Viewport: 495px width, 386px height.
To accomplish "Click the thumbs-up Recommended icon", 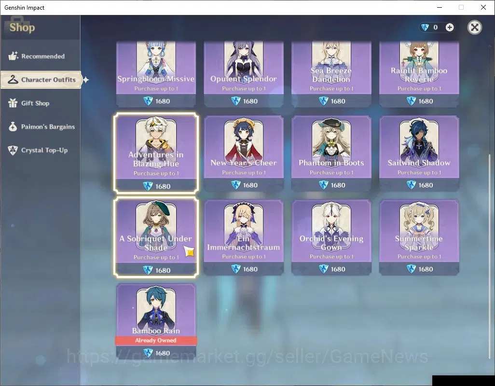I will (x=13, y=56).
